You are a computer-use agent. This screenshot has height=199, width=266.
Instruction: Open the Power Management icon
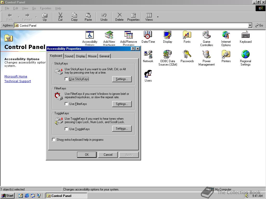(207, 54)
